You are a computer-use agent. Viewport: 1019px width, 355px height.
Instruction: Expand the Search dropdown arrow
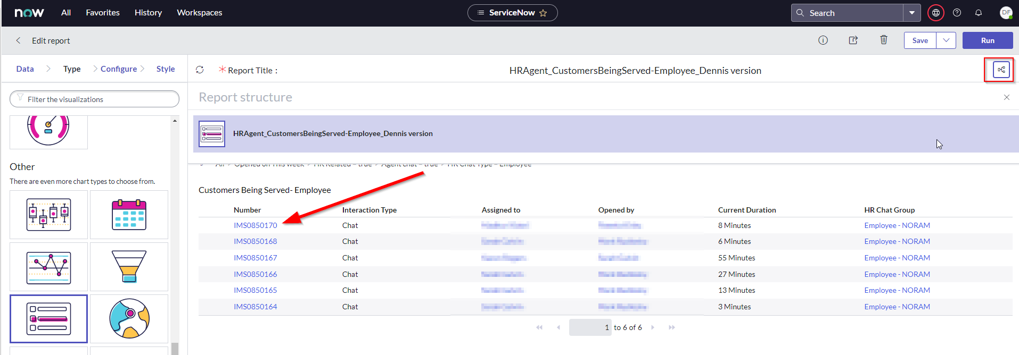(912, 13)
